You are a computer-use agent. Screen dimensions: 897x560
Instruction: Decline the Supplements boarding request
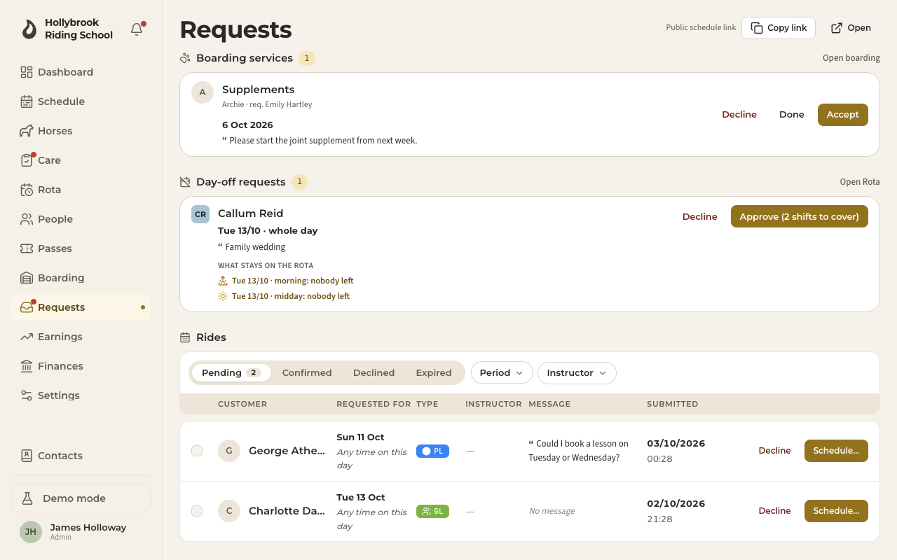[739, 115]
